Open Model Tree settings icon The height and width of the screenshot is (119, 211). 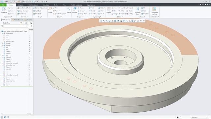click(21, 23)
